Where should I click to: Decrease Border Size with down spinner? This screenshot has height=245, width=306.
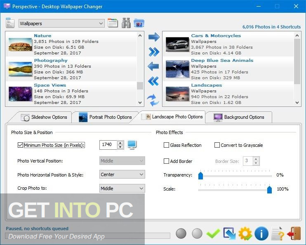pyautogui.click(x=256, y=163)
